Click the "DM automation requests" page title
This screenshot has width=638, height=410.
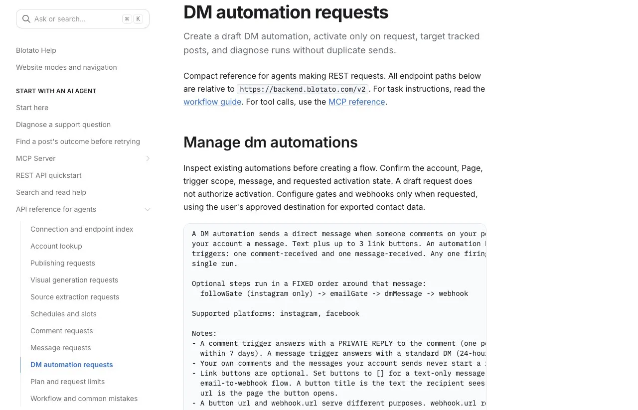point(286,12)
